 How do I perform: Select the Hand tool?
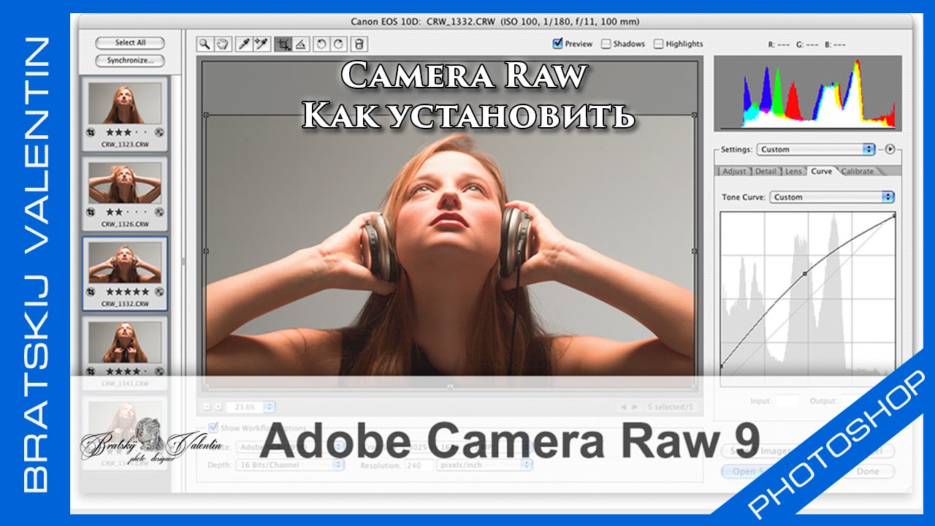221,45
